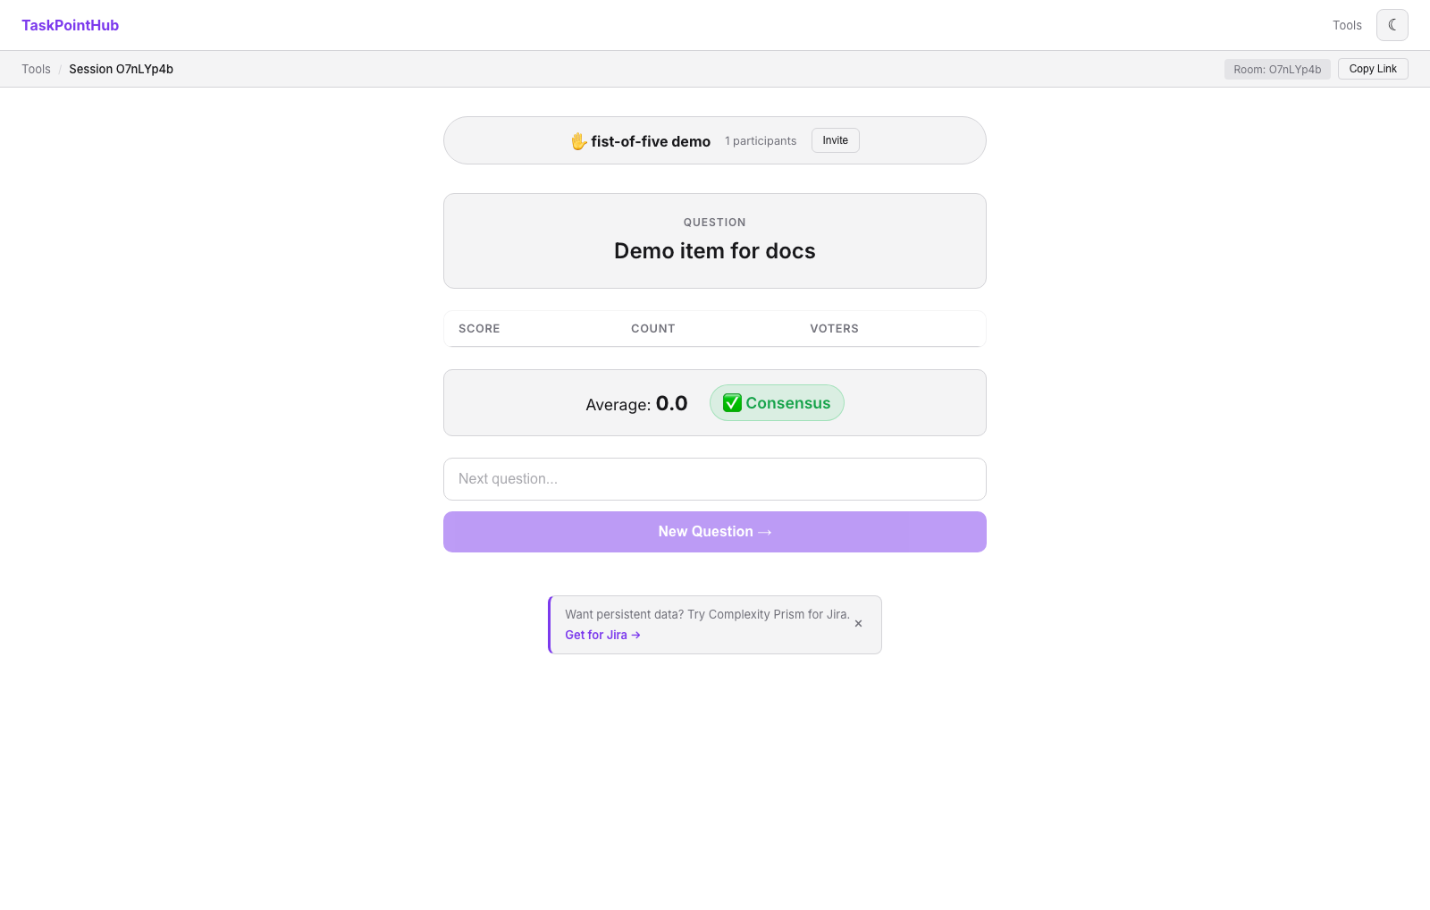Submit with New Question button

715,532
